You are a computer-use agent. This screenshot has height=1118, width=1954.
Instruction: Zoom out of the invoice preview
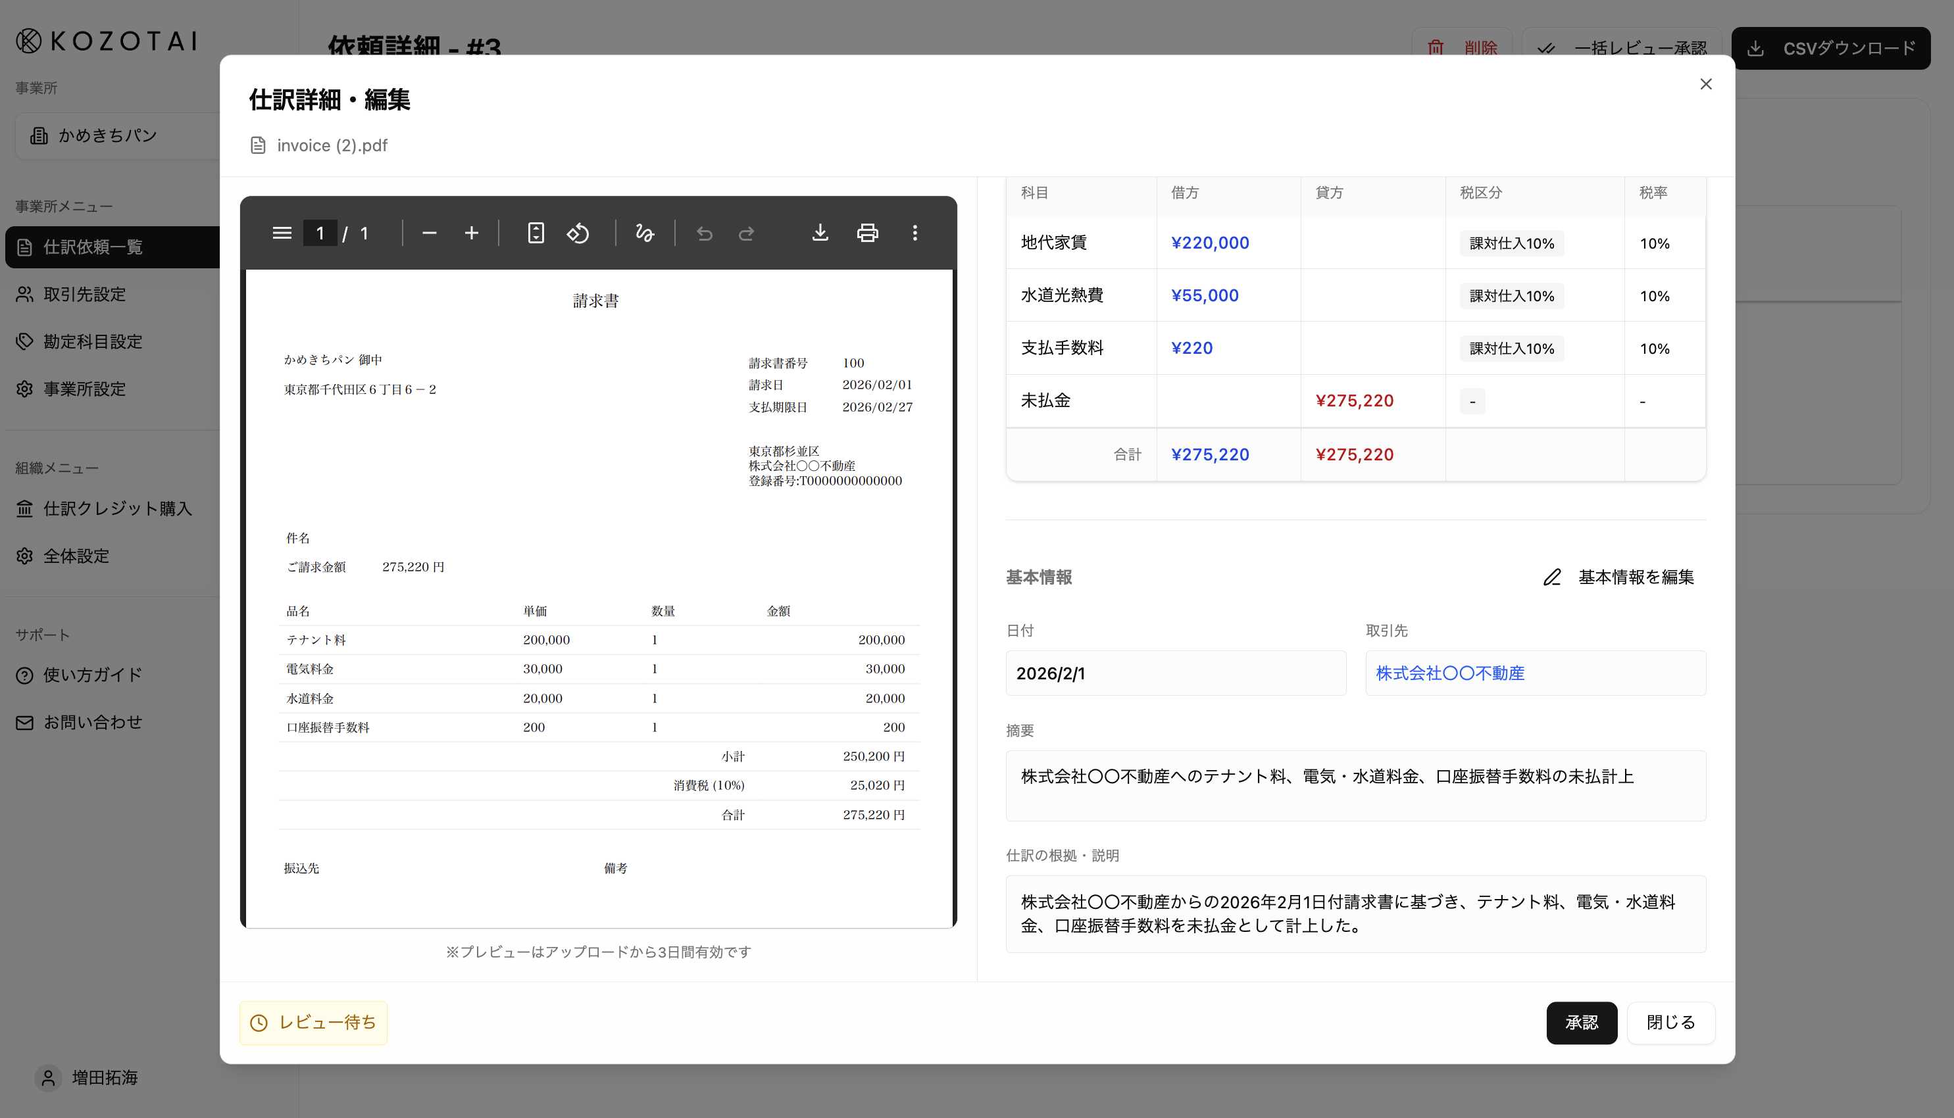tap(428, 233)
